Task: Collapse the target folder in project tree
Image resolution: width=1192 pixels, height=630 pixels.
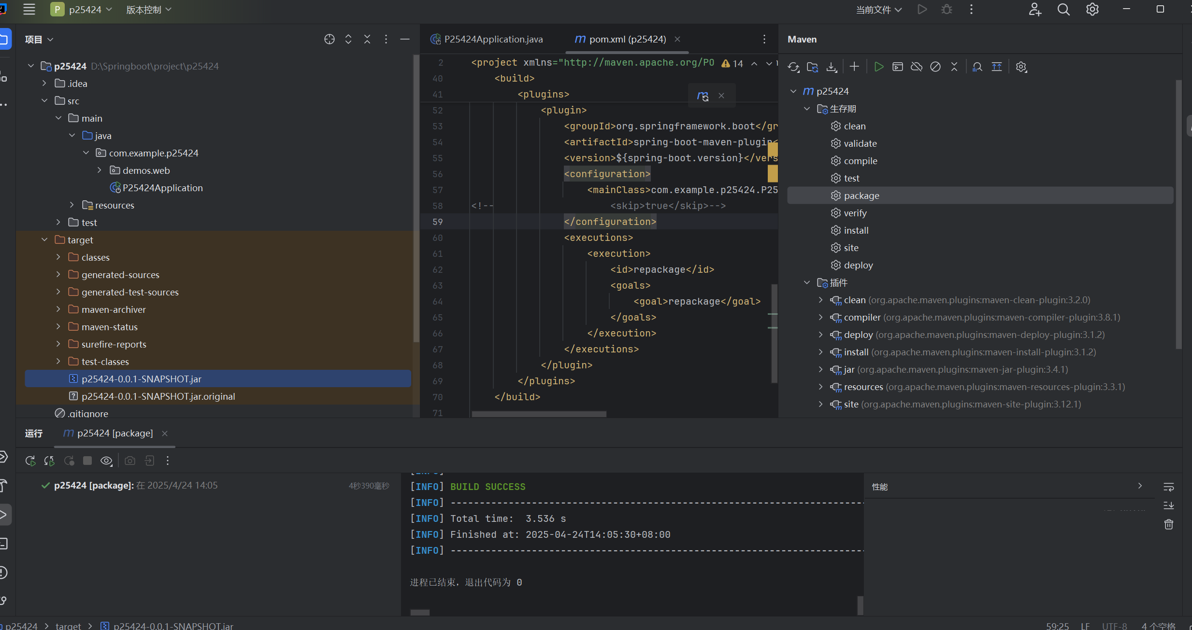Action: tap(44, 240)
